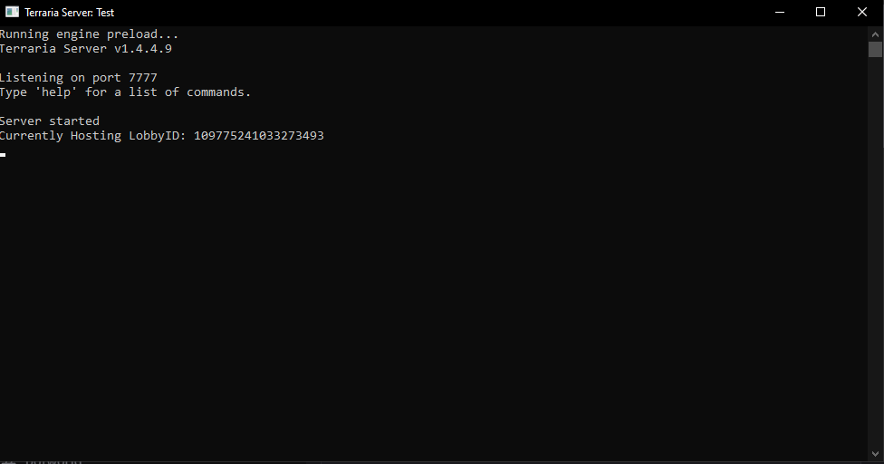Click the version number v1.4.4.9

(143, 49)
